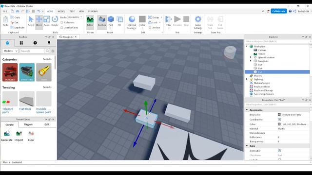
Task: Enable the Join Surfaces checkbox
Action: click(62, 28)
